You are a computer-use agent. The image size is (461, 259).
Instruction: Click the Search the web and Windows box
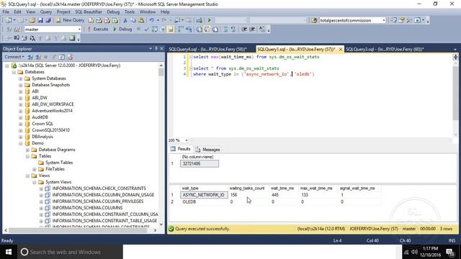coord(70,252)
